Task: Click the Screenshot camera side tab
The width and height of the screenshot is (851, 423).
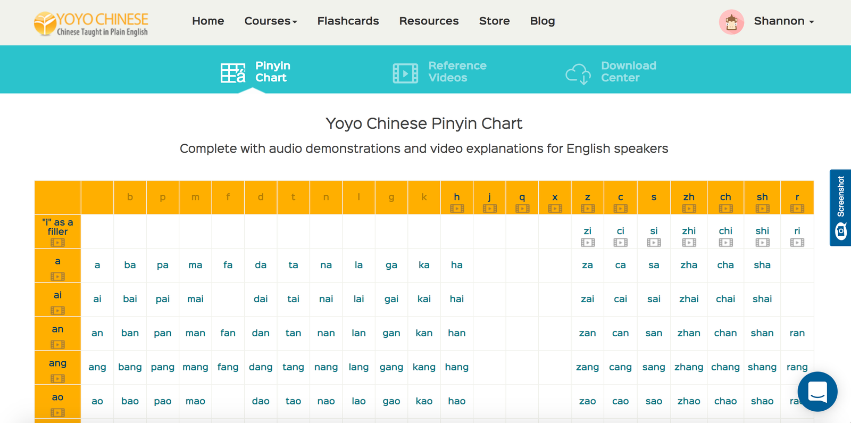Action: [x=840, y=208]
